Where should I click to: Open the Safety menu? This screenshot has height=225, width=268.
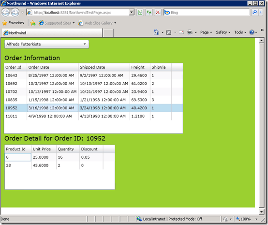pos(223,32)
